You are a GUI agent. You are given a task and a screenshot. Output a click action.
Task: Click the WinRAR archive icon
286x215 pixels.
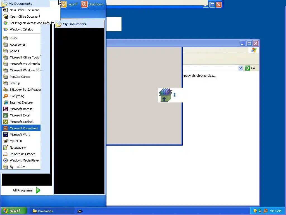[165, 95]
